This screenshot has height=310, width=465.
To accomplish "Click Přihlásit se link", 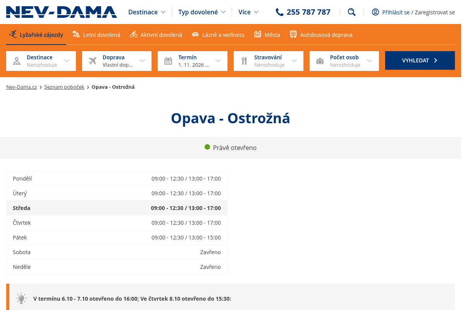I will 396,12.
